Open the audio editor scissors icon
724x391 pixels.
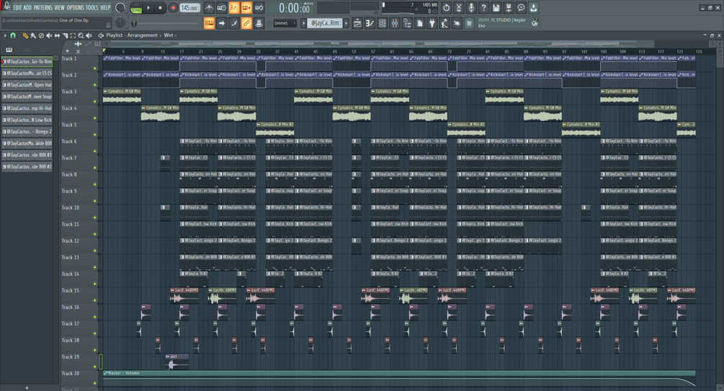pyautogui.click(x=458, y=8)
